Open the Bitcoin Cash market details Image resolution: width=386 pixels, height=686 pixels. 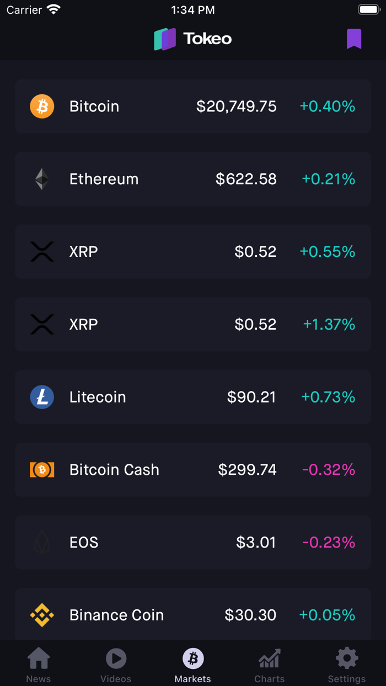[x=193, y=469]
